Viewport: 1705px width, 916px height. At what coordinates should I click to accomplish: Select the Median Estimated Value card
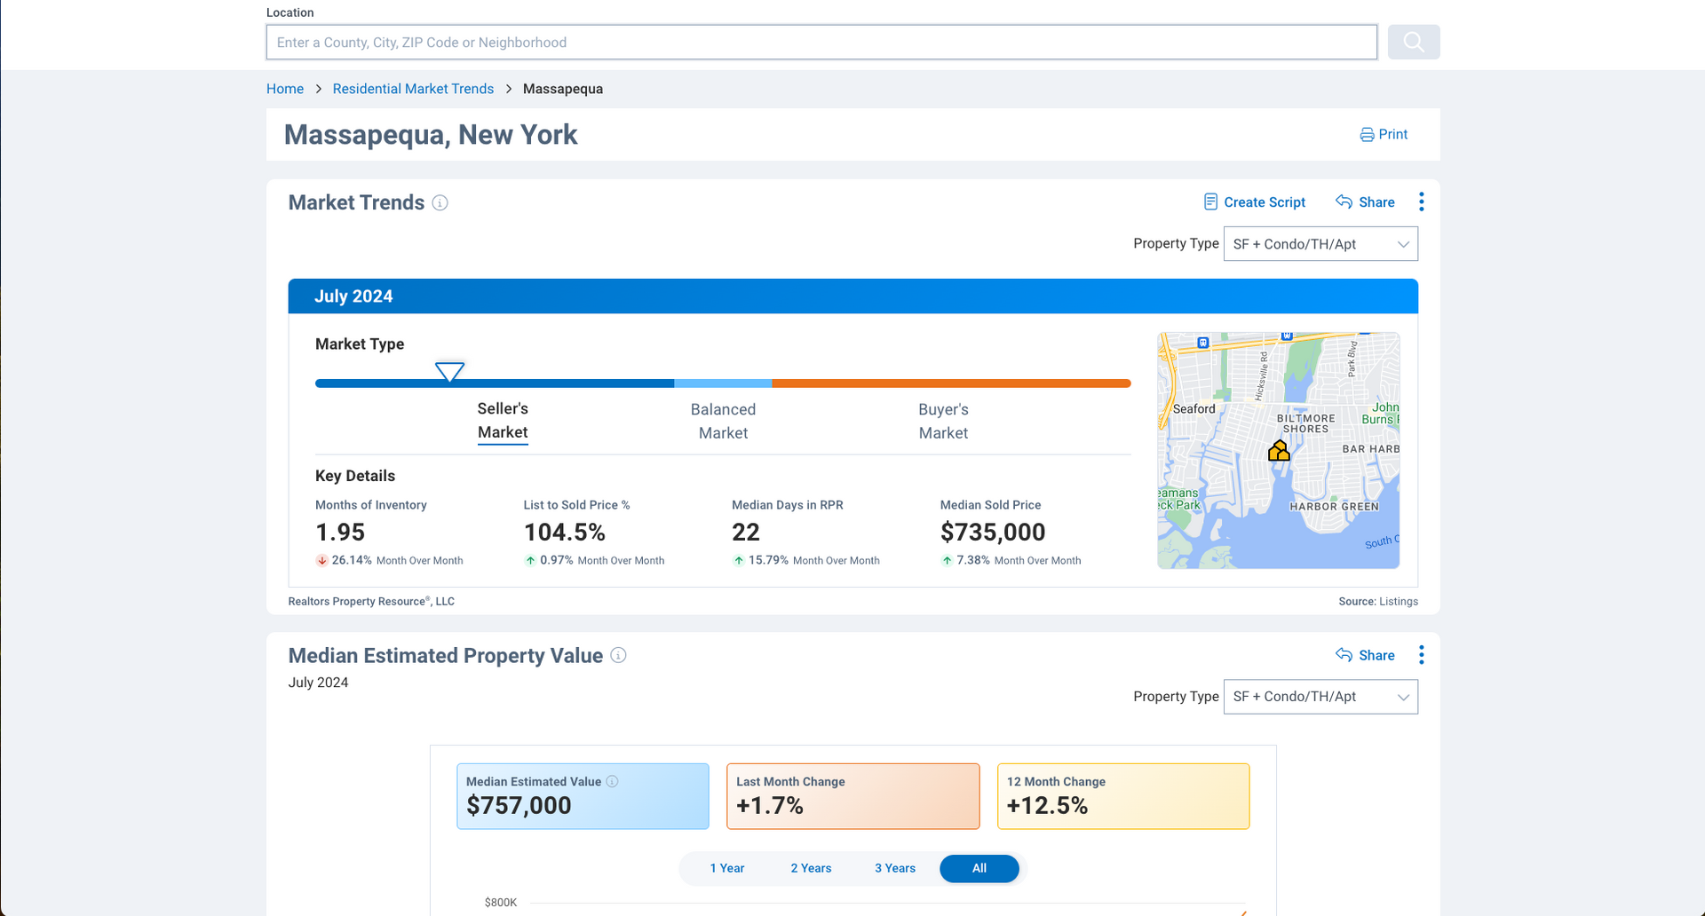tap(583, 796)
